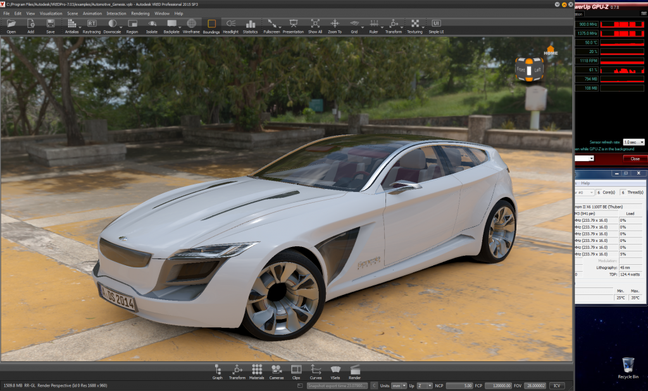Expand the Units mm dropdown

coord(399,385)
